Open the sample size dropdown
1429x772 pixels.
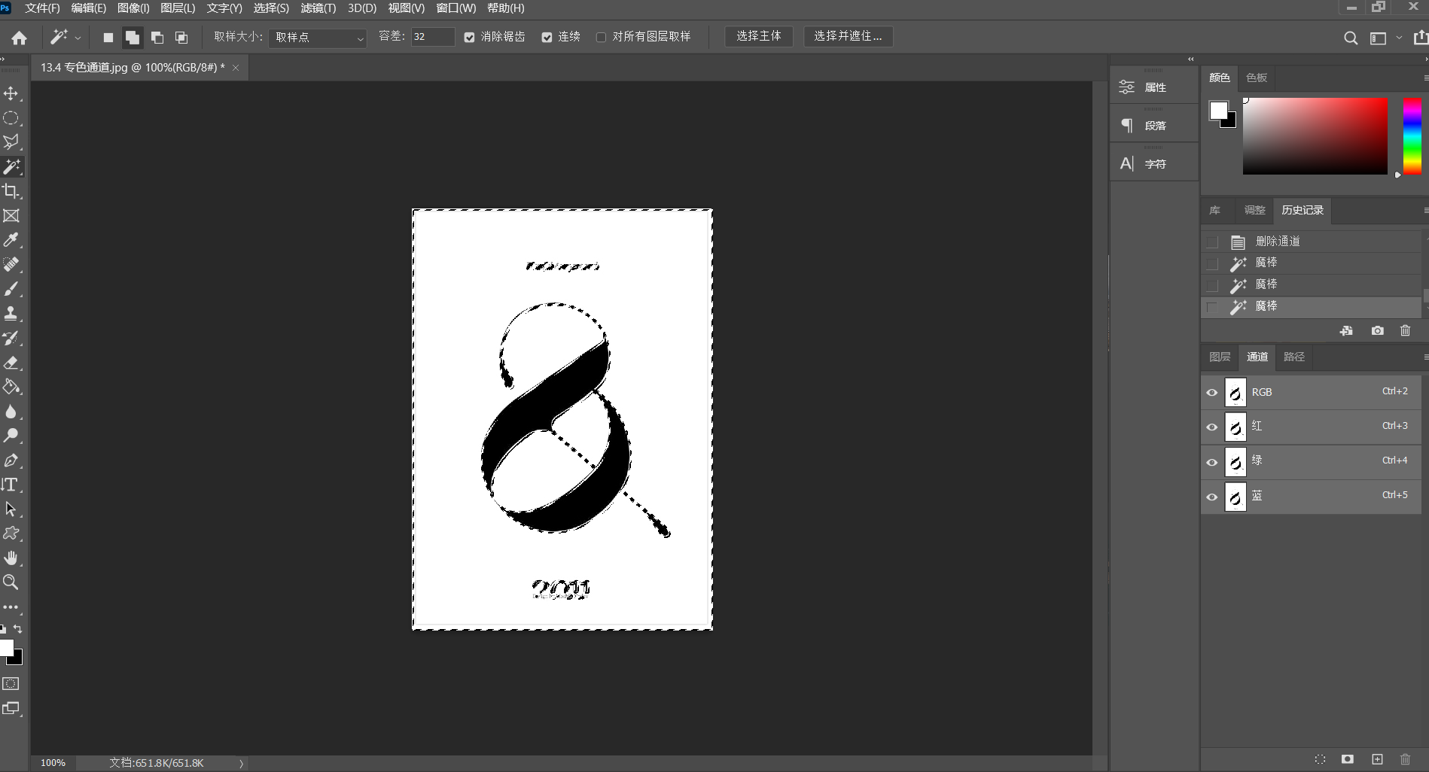pyautogui.click(x=318, y=38)
